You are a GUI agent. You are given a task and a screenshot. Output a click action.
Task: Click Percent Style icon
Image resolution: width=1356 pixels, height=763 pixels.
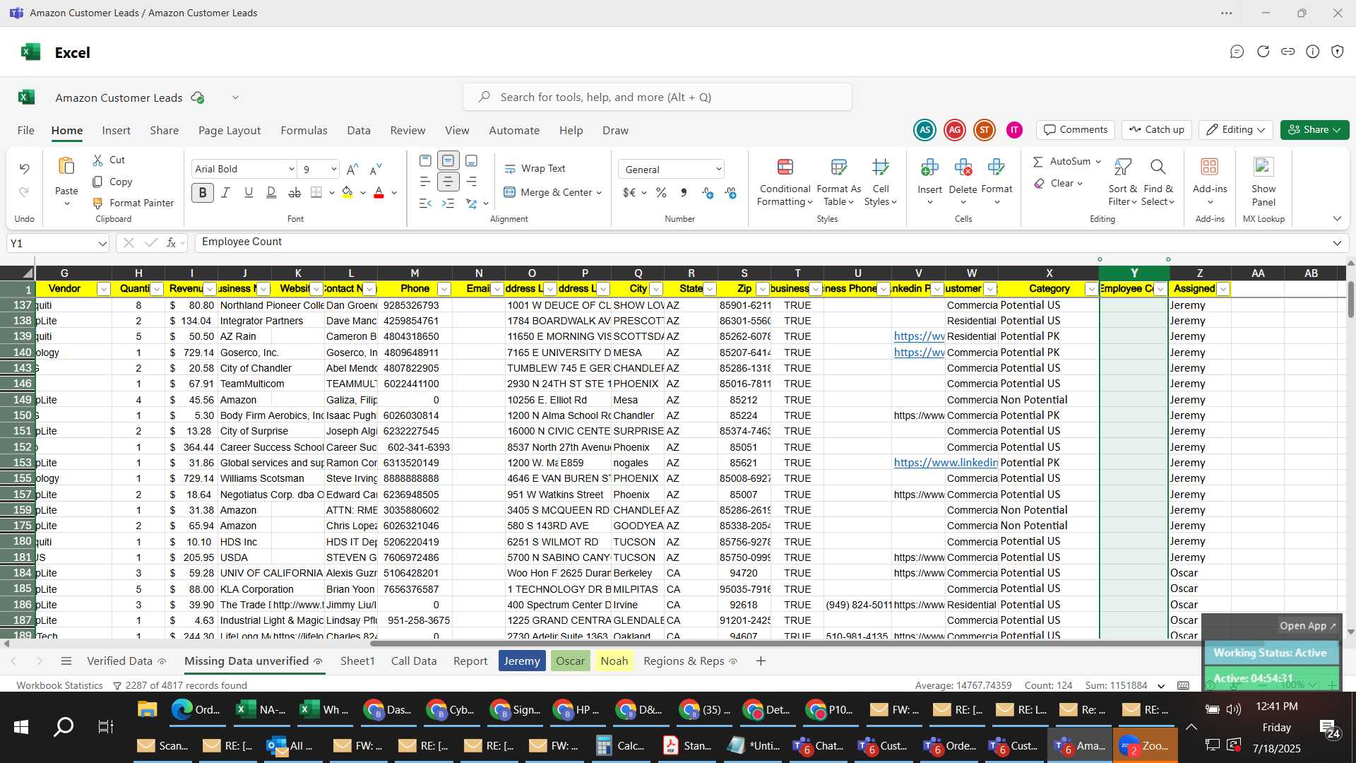click(x=661, y=192)
